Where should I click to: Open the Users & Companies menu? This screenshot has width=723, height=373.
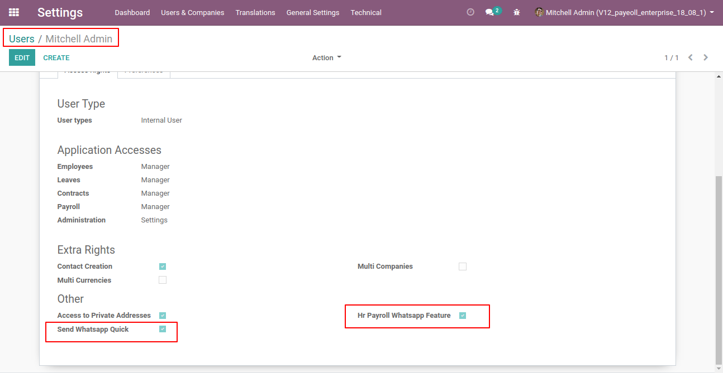(193, 12)
